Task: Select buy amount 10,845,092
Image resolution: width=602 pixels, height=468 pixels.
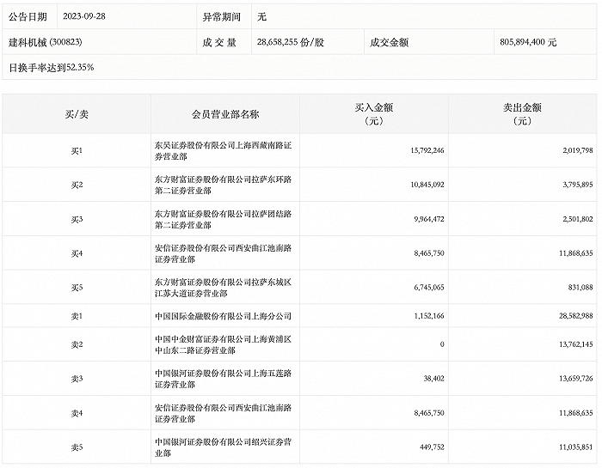Action: pyautogui.click(x=427, y=185)
